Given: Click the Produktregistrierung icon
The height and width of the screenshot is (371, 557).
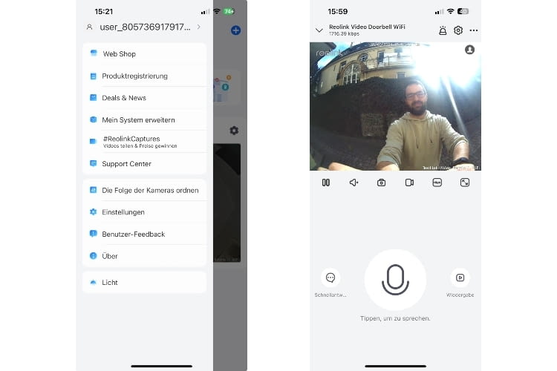Looking at the screenshot, I should (93, 76).
